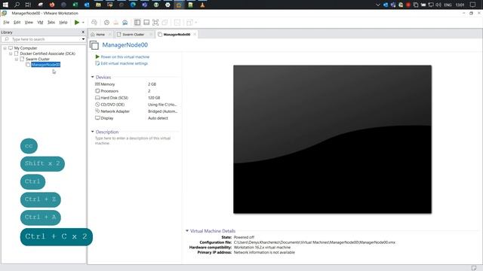Click the VMware Workstation title bar icon
This screenshot has width=483, height=271.
coord(4,14)
